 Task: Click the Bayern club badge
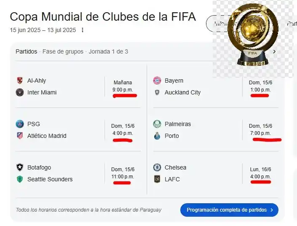tap(157, 81)
